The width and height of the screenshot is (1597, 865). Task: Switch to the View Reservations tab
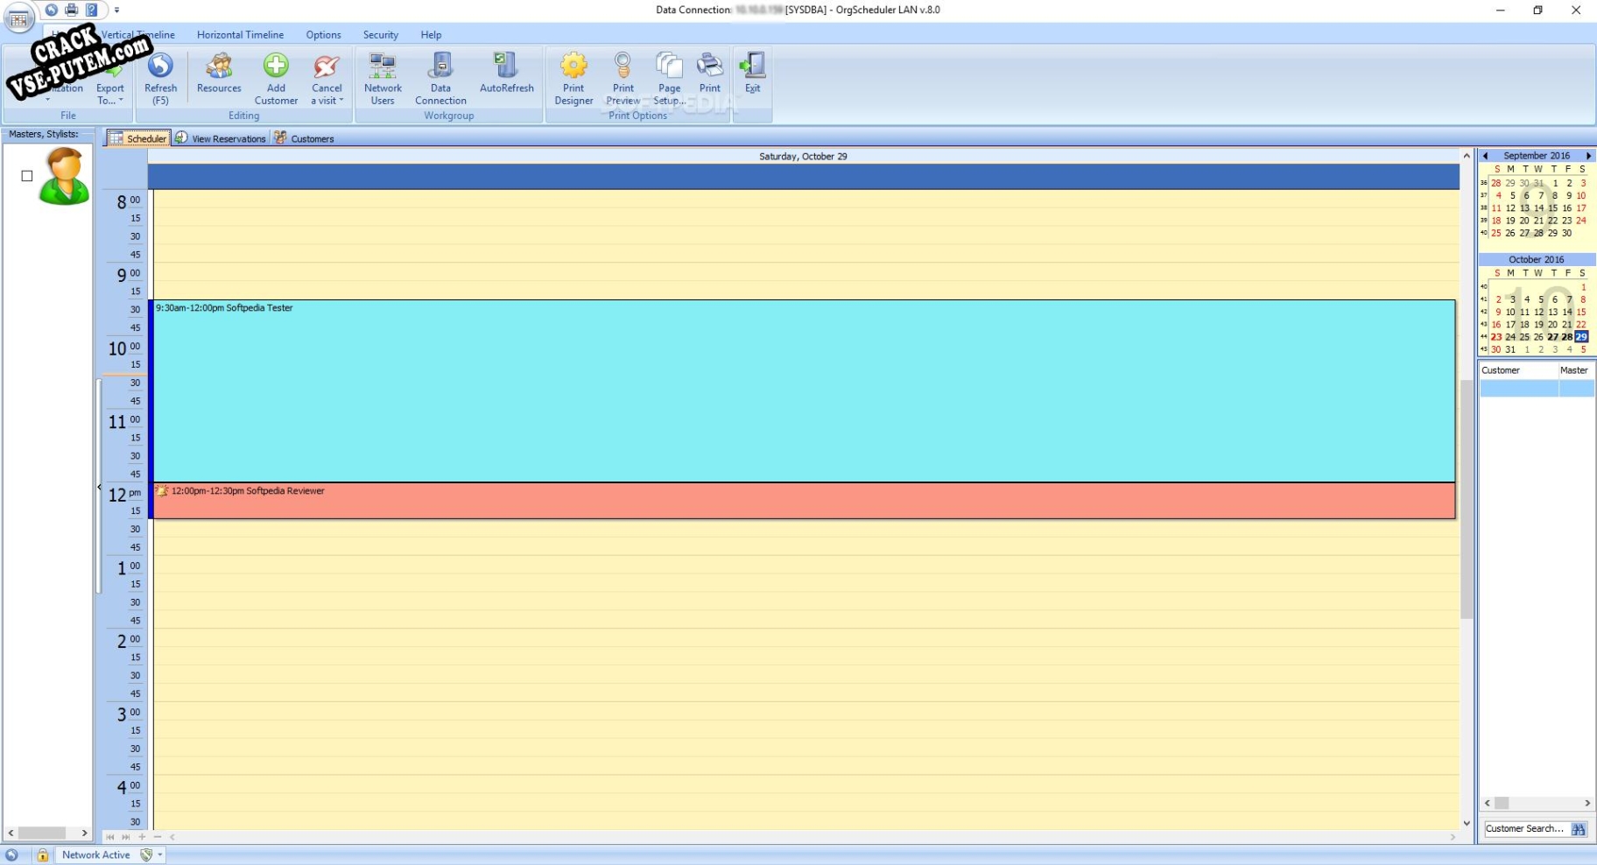coord(221,138)
